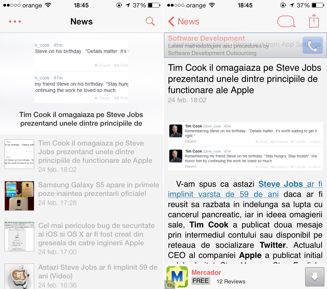Tap the '24 feb. 16:36' date

(57, 285)
